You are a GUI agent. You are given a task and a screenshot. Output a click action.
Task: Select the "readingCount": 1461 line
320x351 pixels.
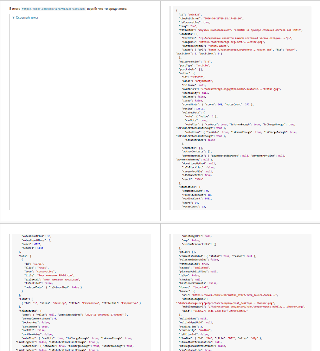point(197,199)
